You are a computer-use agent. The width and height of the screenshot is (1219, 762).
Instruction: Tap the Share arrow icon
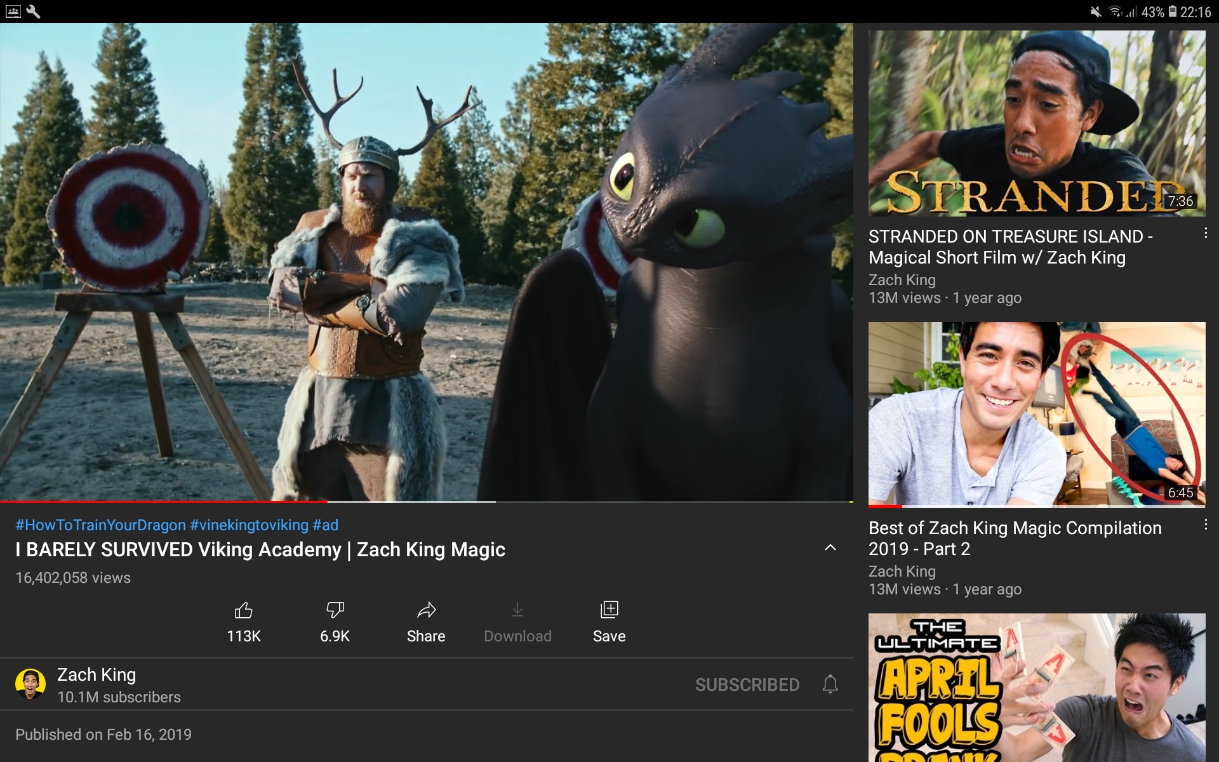(x=426, y=610)
